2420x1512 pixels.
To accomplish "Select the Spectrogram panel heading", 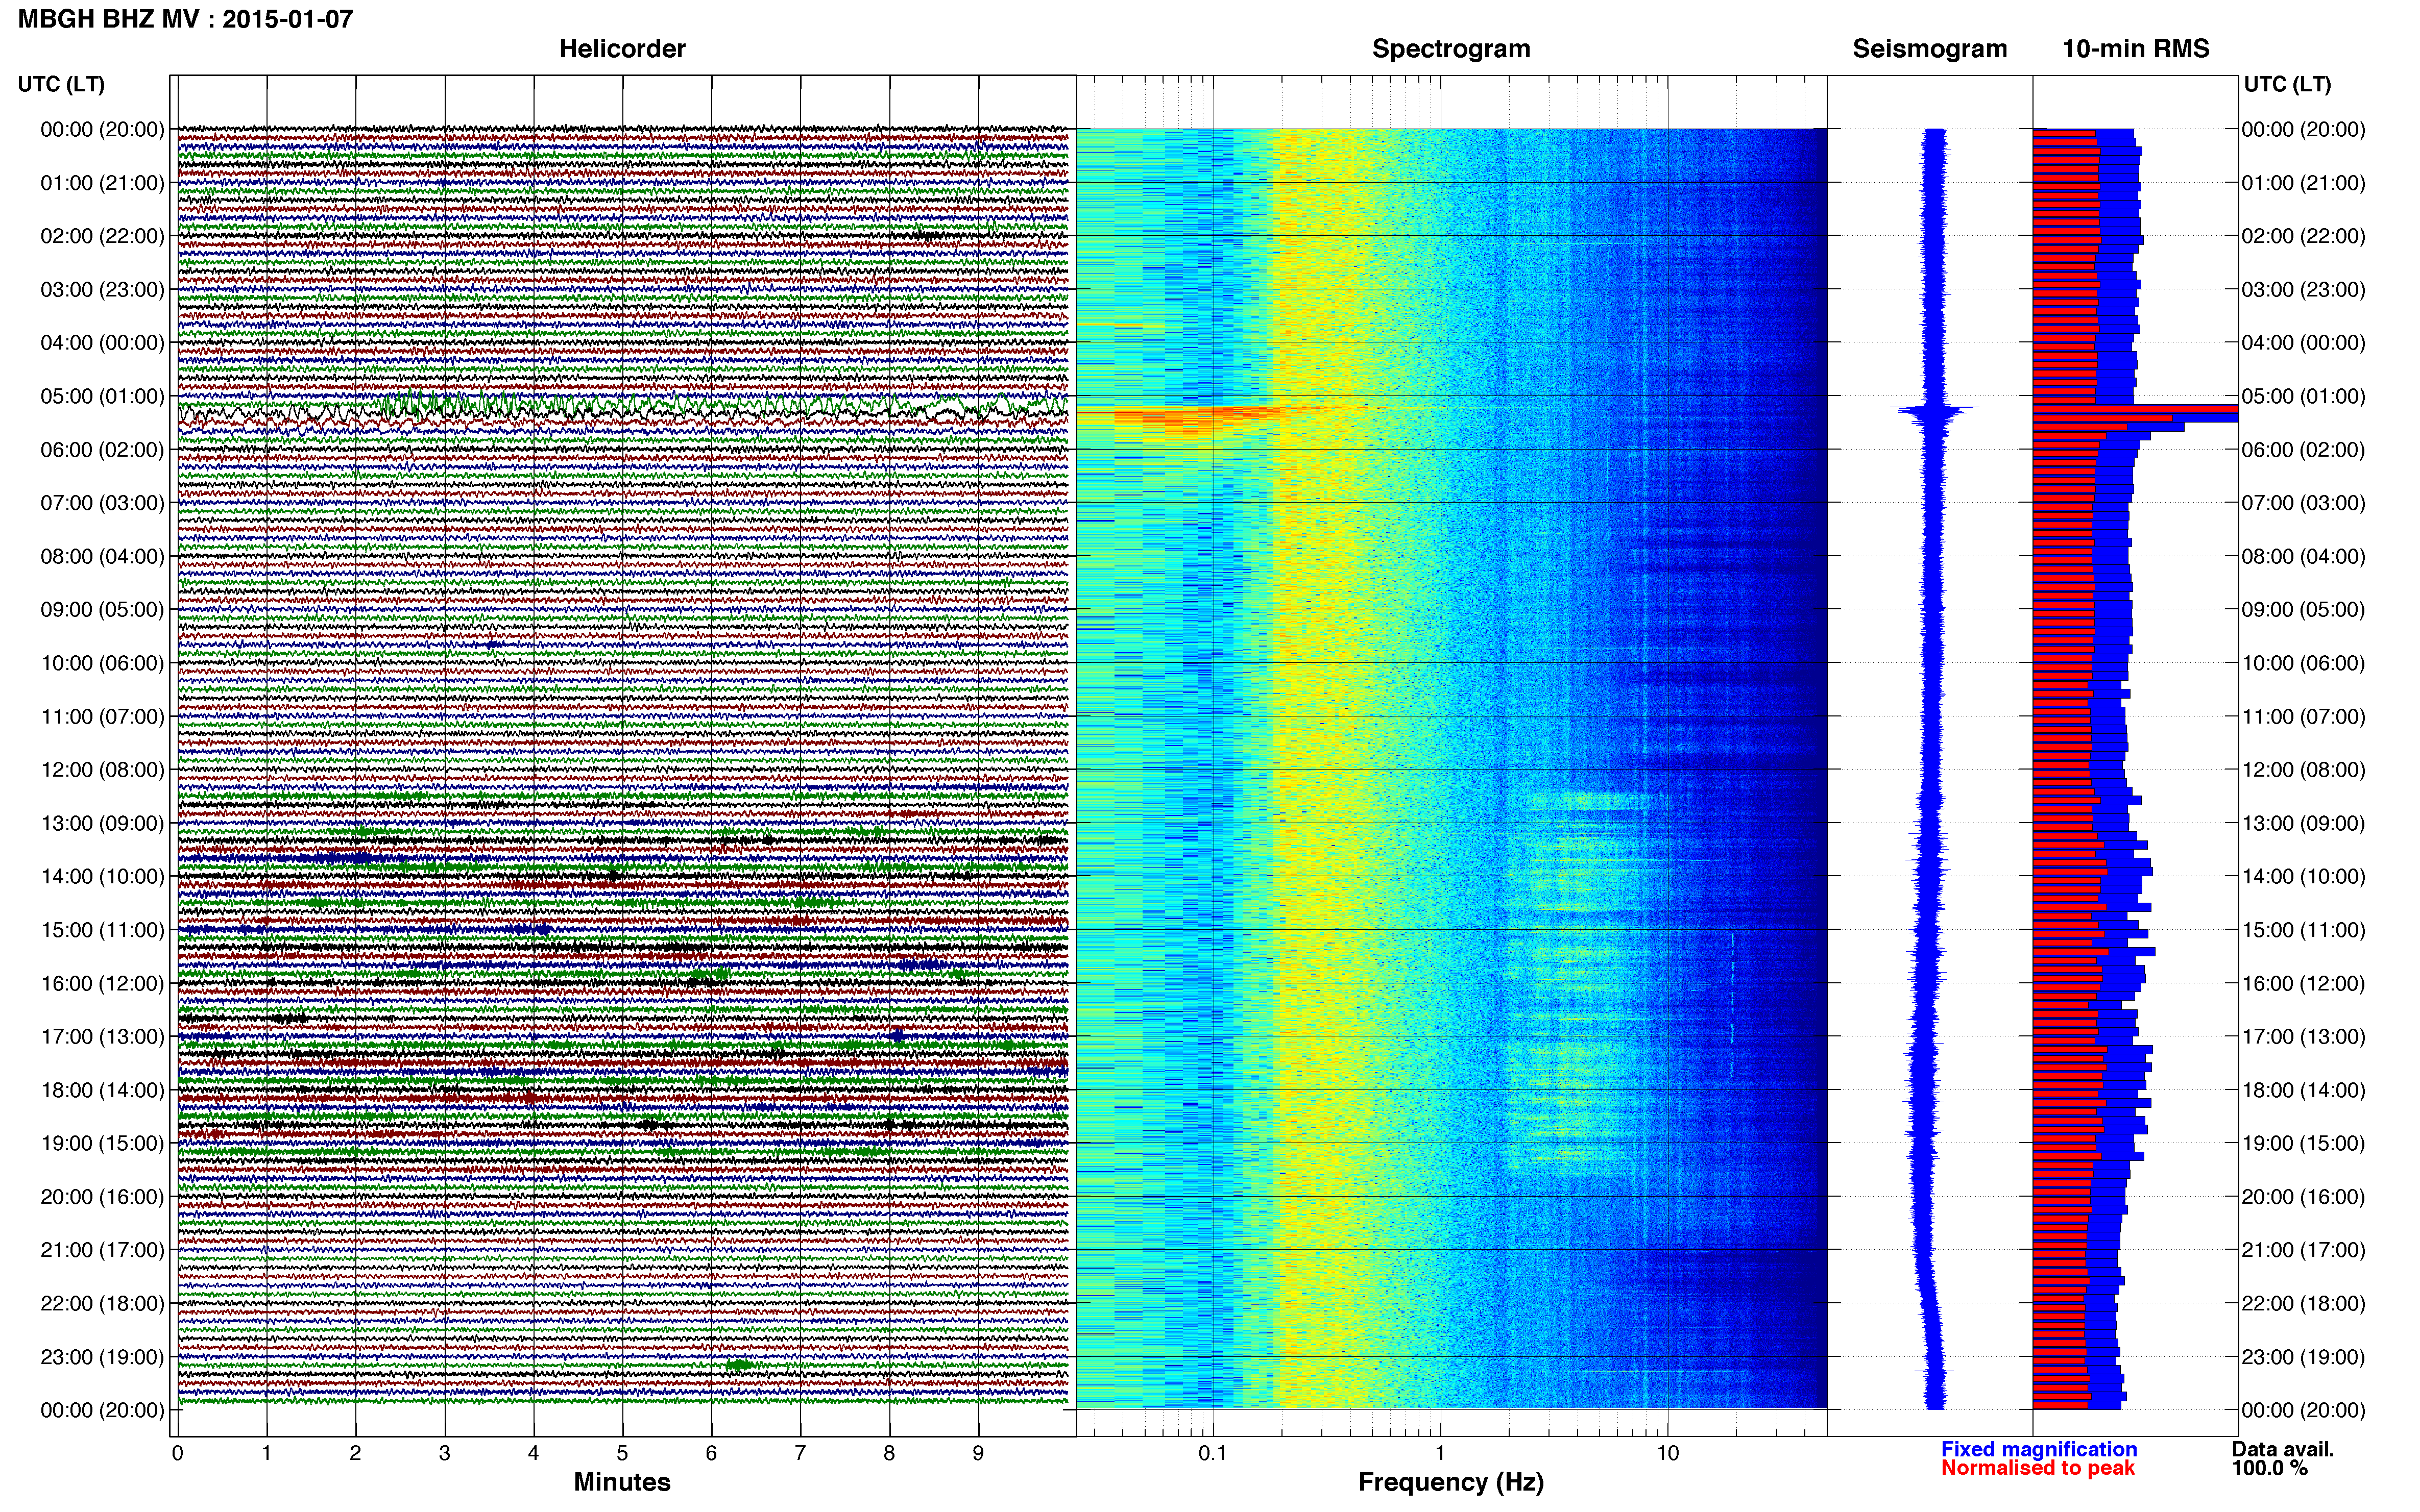I will tap(1450, 49).
